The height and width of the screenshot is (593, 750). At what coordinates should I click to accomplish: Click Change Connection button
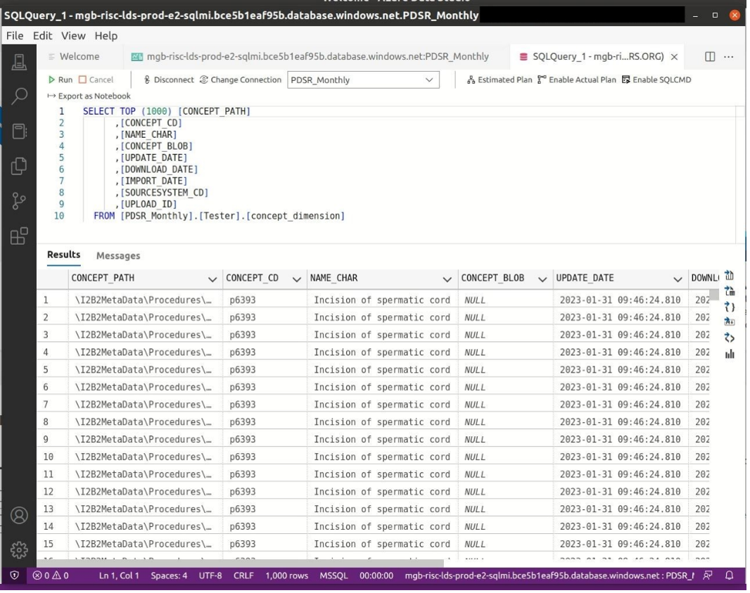click(x=241, y=80)
